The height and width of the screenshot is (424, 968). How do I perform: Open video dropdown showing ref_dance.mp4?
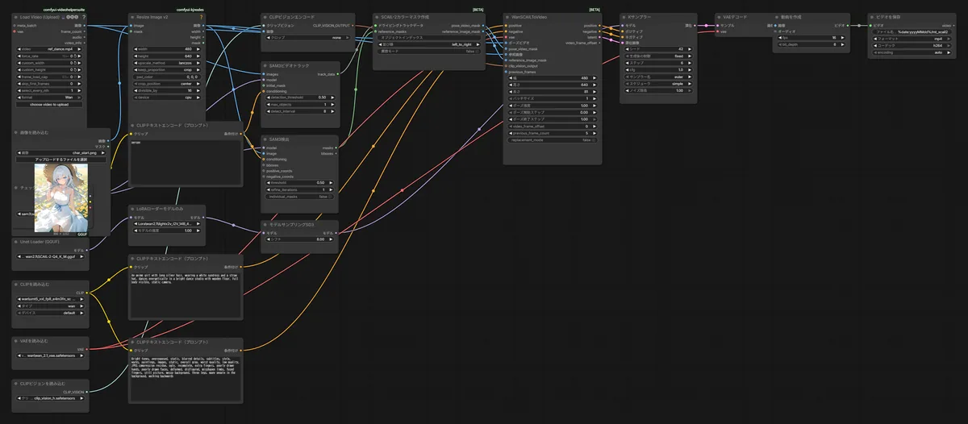pos(49,48)
